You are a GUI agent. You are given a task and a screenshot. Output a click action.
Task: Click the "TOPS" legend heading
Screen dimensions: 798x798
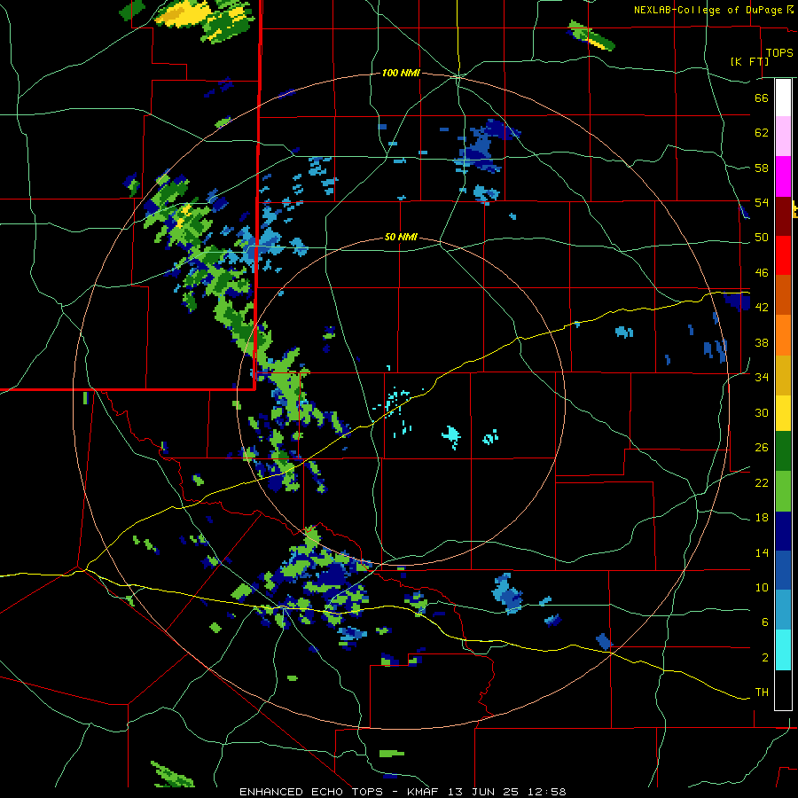click(x=779, y=53)
